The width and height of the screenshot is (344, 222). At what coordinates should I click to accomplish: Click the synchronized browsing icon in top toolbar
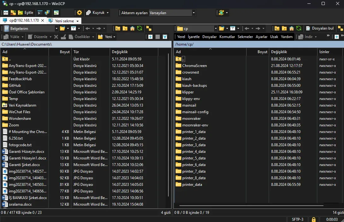tap(56, 13)
